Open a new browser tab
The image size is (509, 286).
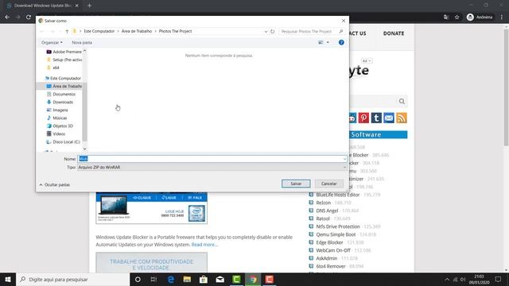click(x=89, y=6)
